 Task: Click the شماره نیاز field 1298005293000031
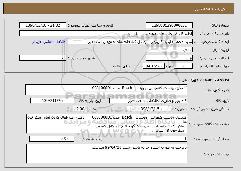pos(169,25)
